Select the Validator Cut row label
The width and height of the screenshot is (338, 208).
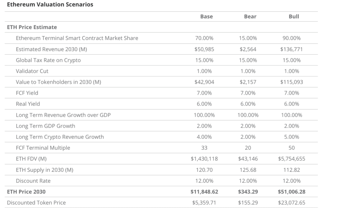(x=32, y=71)
